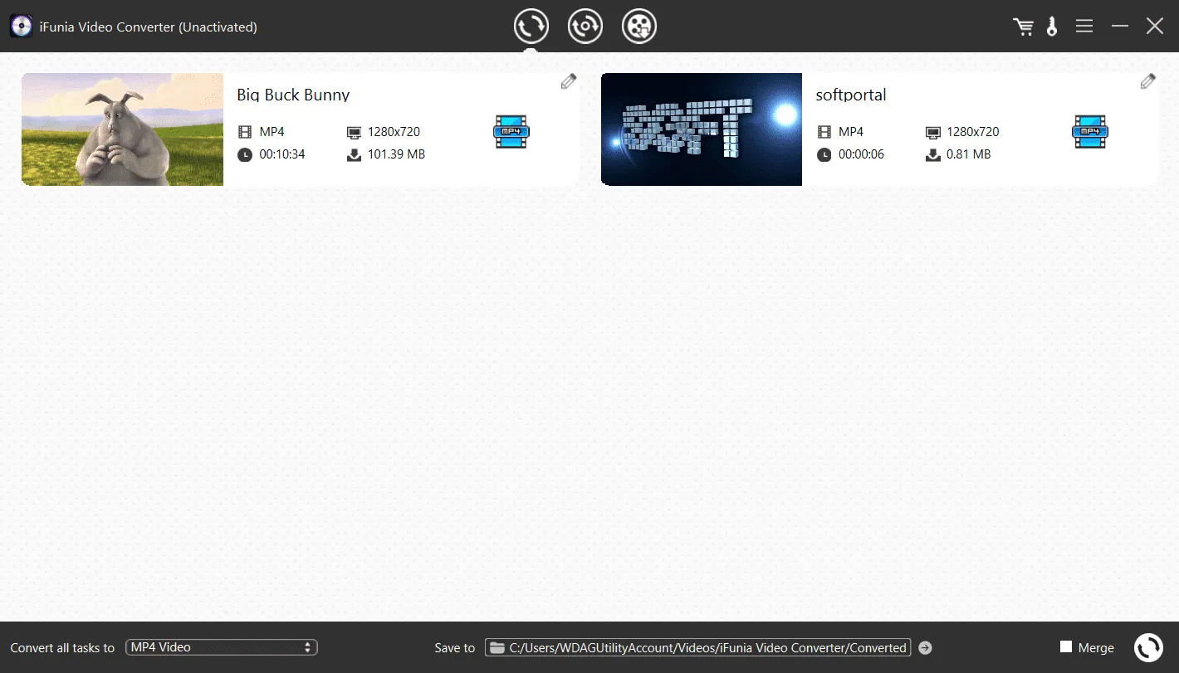Switch to the video download tab icon
The height and width of the screenshot is (673, 1179).
tap(639, 27)
